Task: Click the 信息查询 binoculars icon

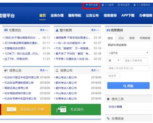Action: pos(108,30)
